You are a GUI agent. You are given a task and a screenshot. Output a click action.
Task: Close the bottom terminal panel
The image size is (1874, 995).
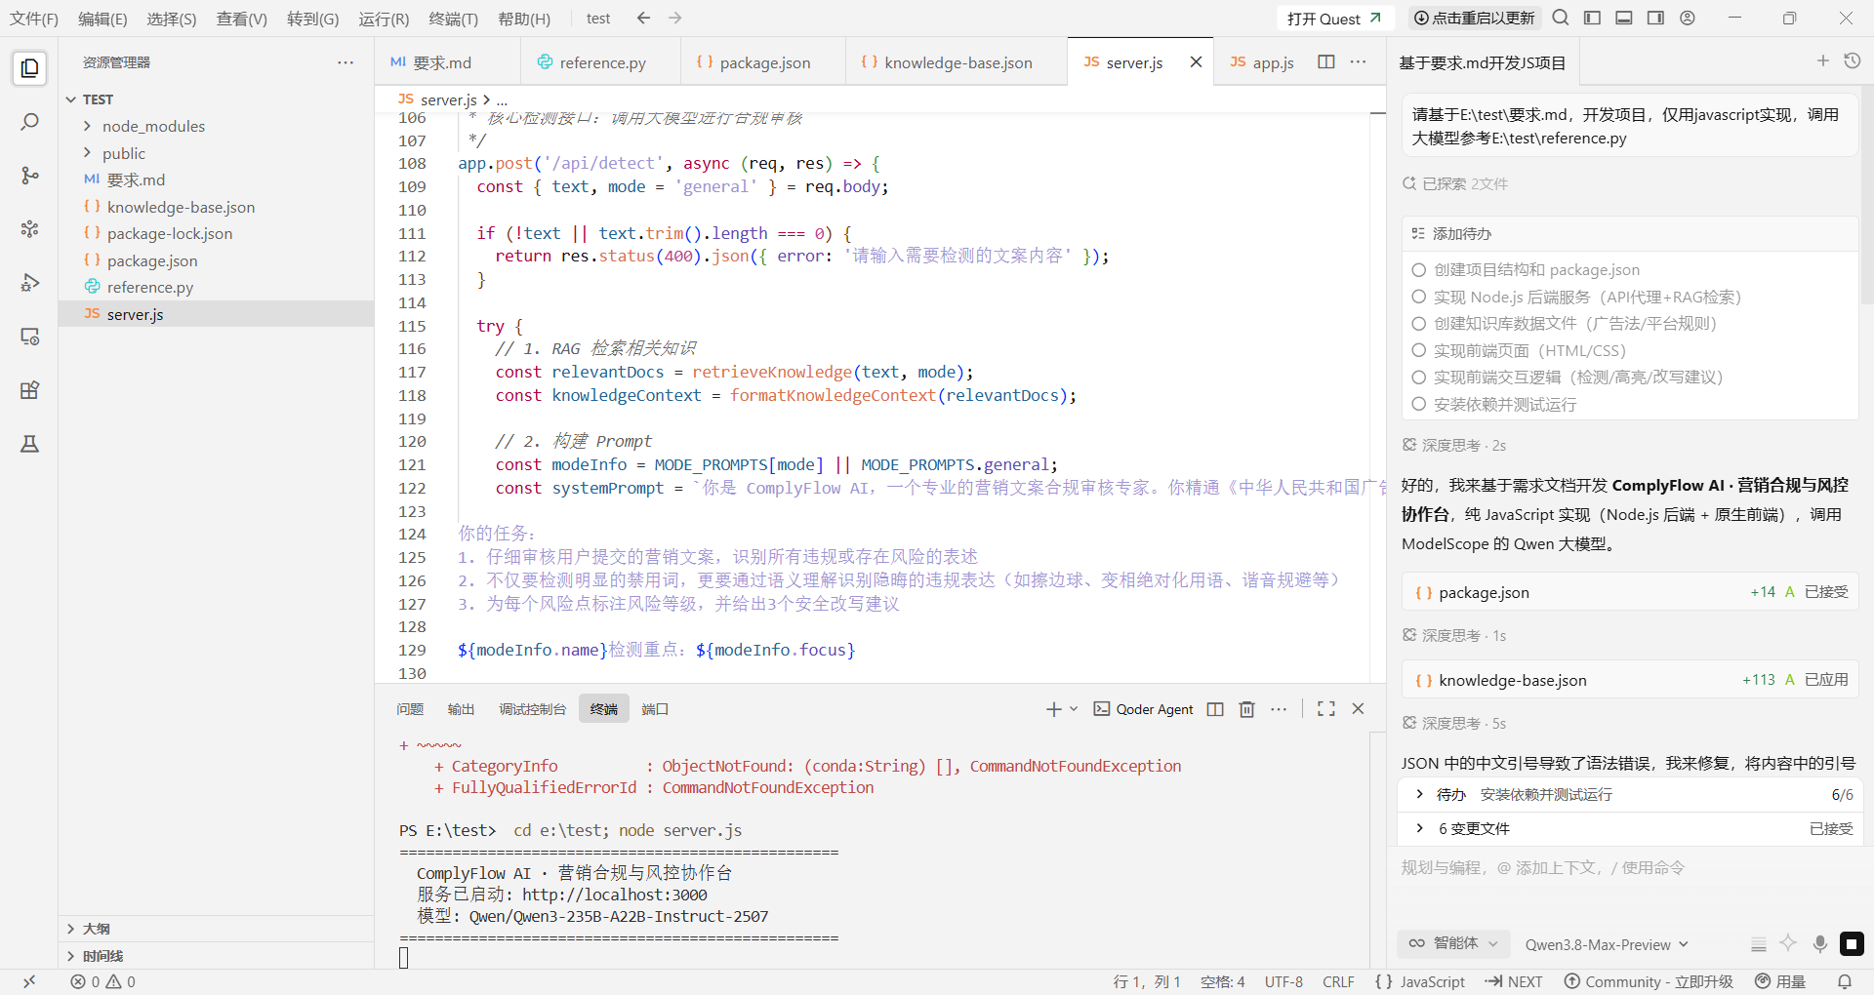pyautogui.click(x=1358, y=709)
